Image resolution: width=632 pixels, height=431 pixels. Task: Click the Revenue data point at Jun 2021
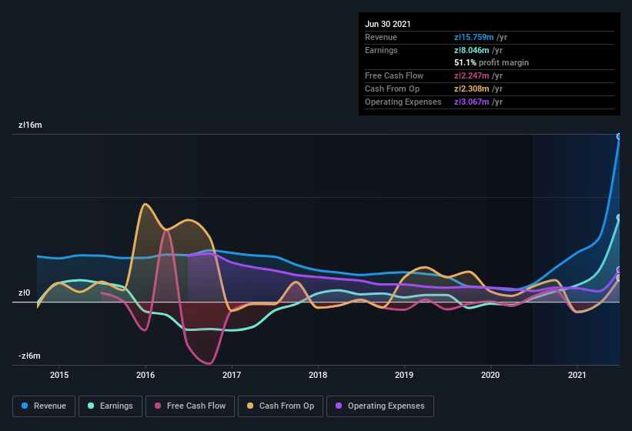tap(619, 136)
